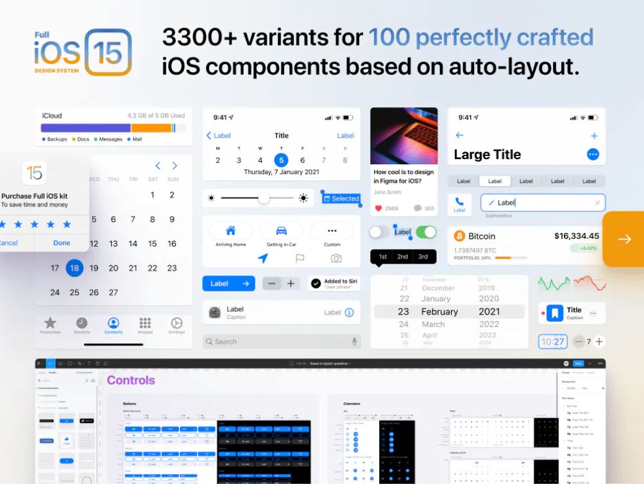
Task: Tap the third rating star in dialog
Action: 35,224
